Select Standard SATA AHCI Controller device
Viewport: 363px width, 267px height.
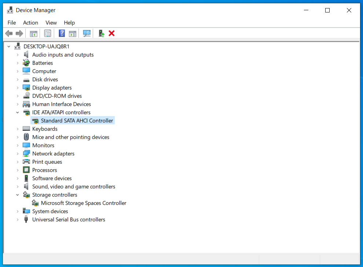(77, 121)
